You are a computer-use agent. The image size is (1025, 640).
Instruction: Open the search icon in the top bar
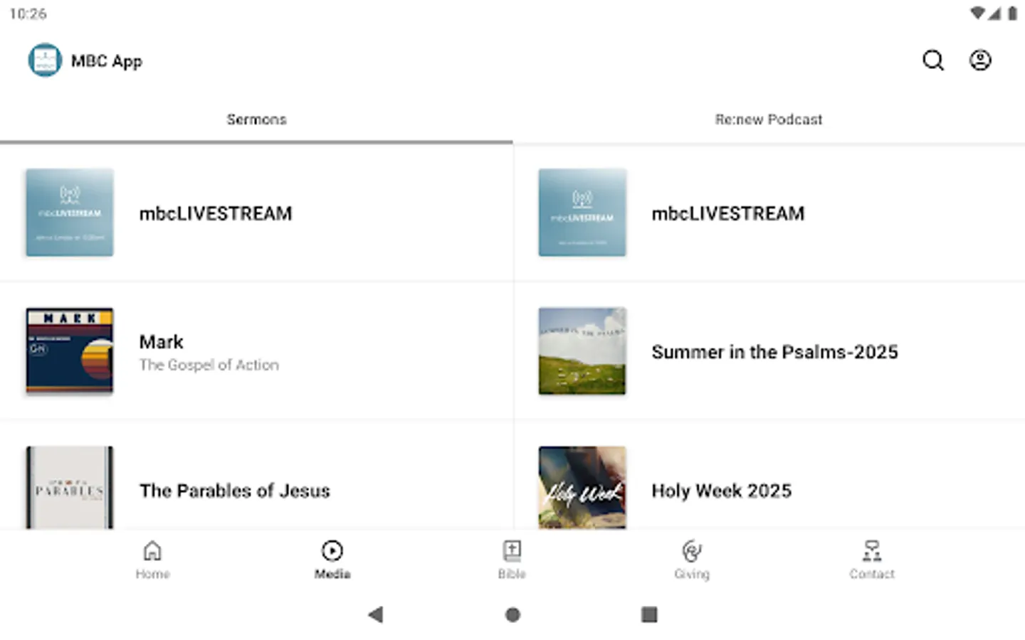tap(933, 60)
